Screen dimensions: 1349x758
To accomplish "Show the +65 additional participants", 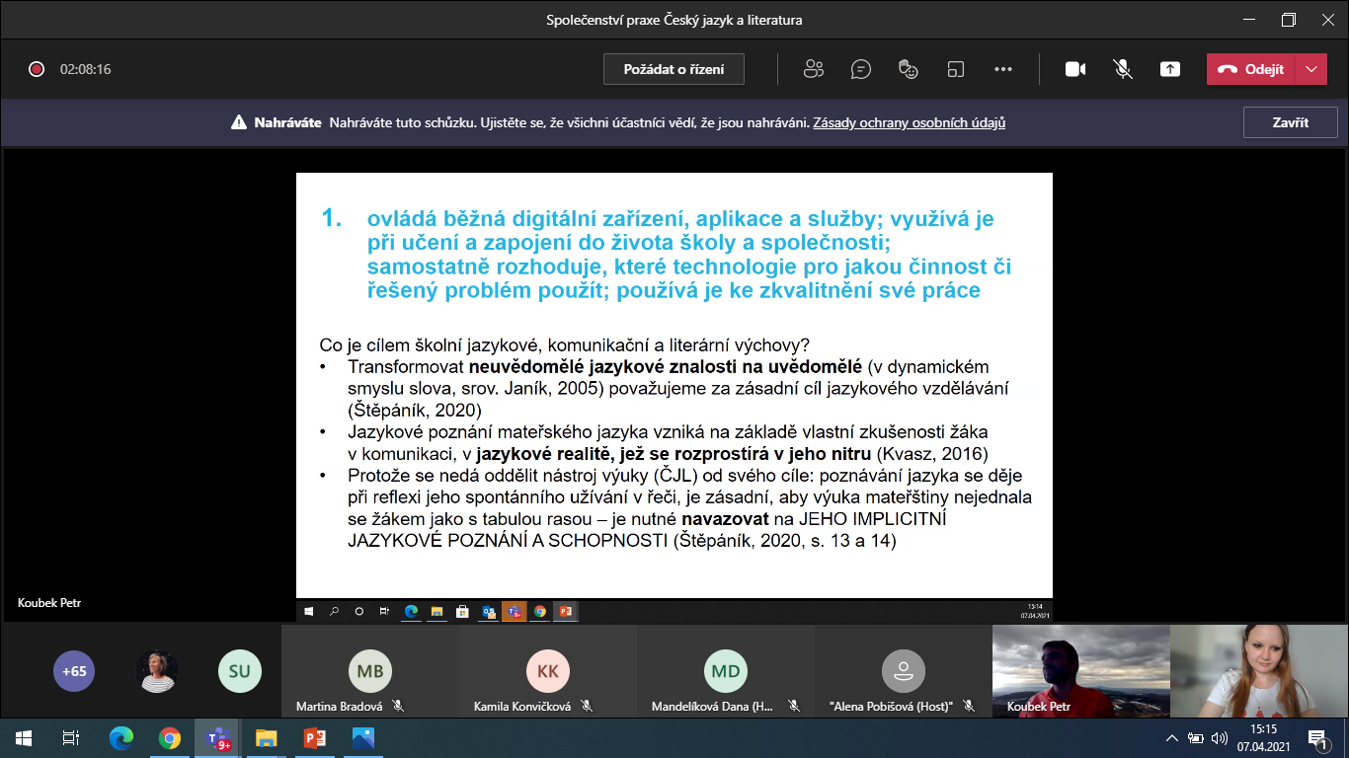I will 74,671.
